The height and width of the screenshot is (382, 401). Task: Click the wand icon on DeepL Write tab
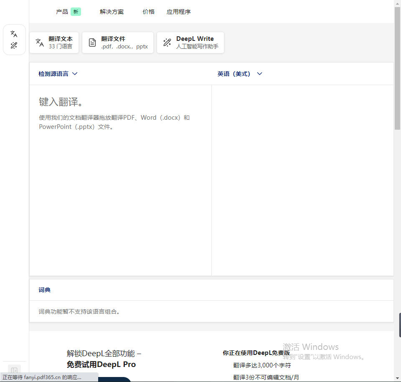pyautogui.click(x=167, y=43)
